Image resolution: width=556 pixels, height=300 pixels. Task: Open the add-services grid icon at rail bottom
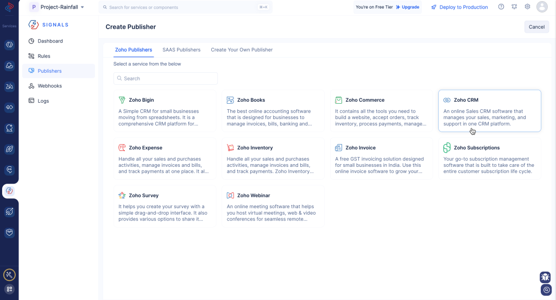click(x=9, y=289)
